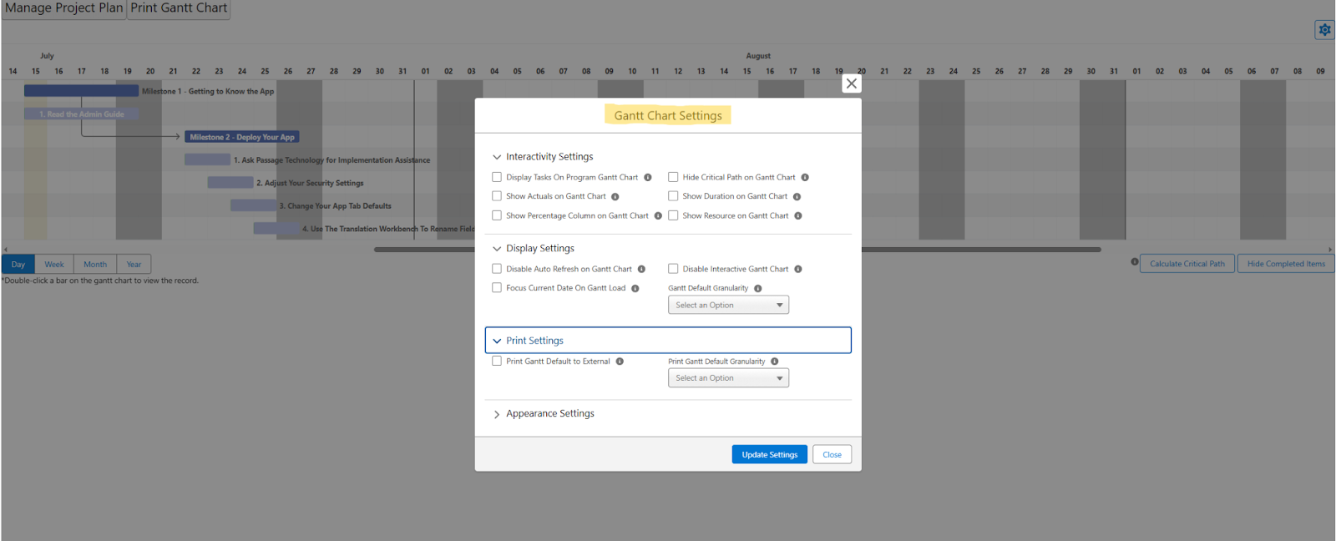Check Hide Critical Path on Gantt Chart
The image size is (1336, 541).
(x=673, y=177)
